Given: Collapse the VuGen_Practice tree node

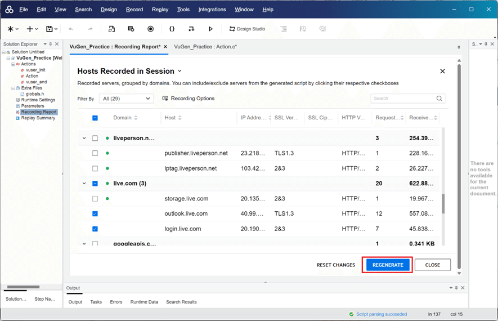Looking at the screenshot, I should 8,58.
